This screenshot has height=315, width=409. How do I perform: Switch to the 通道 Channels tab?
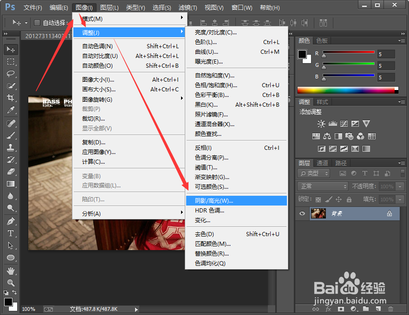(323, 163)
